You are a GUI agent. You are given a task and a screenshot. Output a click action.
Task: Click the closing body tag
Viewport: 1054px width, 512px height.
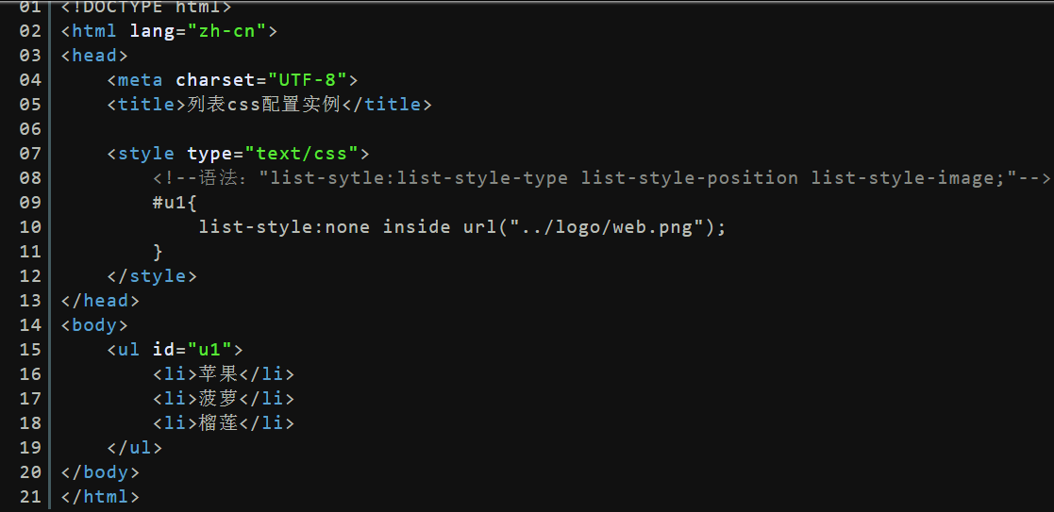click(100, 471)
